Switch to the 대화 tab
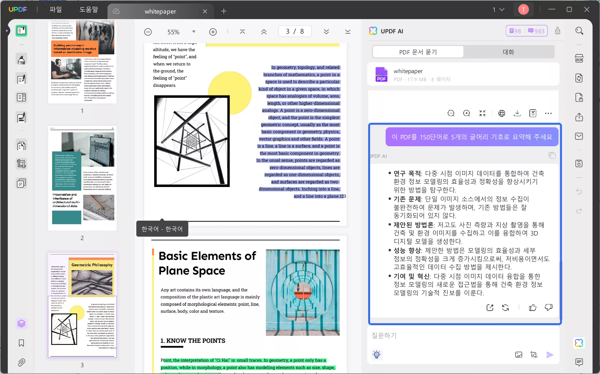The height and width of the screenshot is (374, 600). (508, 52)
